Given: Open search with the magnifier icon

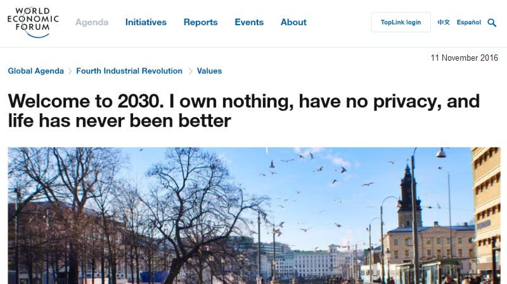Looking at the screenshot, I should tap(492, 23).
